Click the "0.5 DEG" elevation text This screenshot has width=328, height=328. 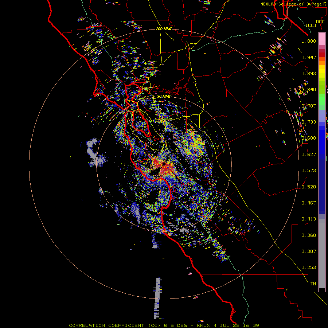(175, 325)
